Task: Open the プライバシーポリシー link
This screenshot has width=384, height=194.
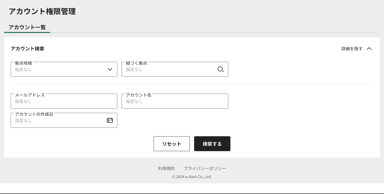Action: click(205, 168)
